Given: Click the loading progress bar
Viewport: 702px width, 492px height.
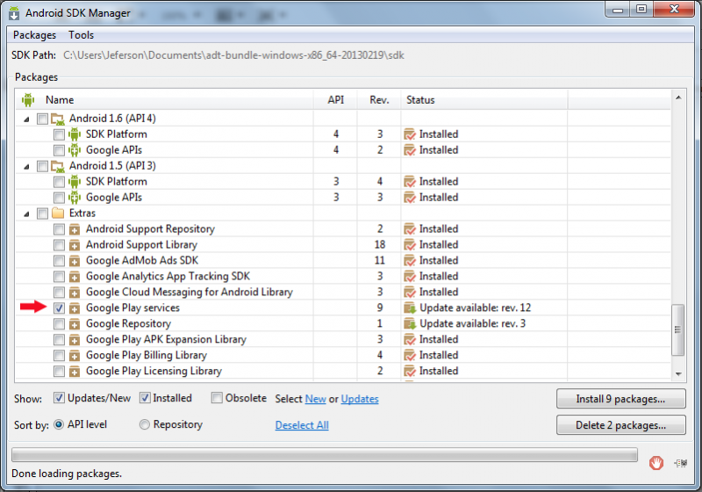Looking at the screenshot, I should [325, 455].
